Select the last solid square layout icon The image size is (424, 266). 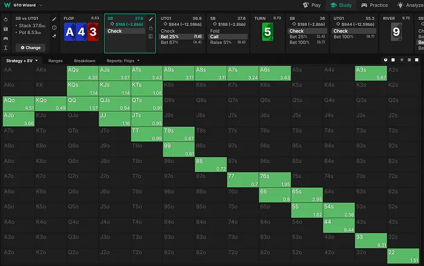[417, 60]
